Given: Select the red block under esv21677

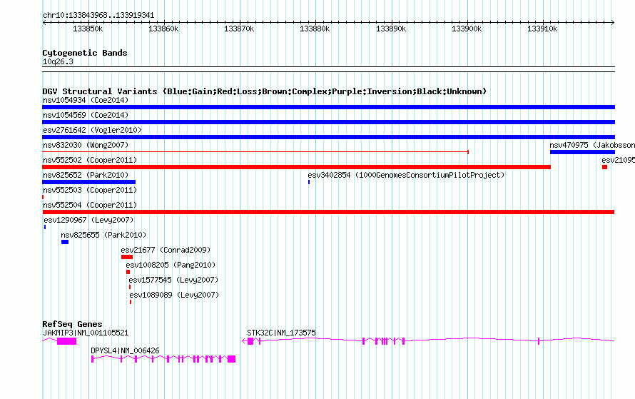Looking at the screenshot, I should pos(127,257).
